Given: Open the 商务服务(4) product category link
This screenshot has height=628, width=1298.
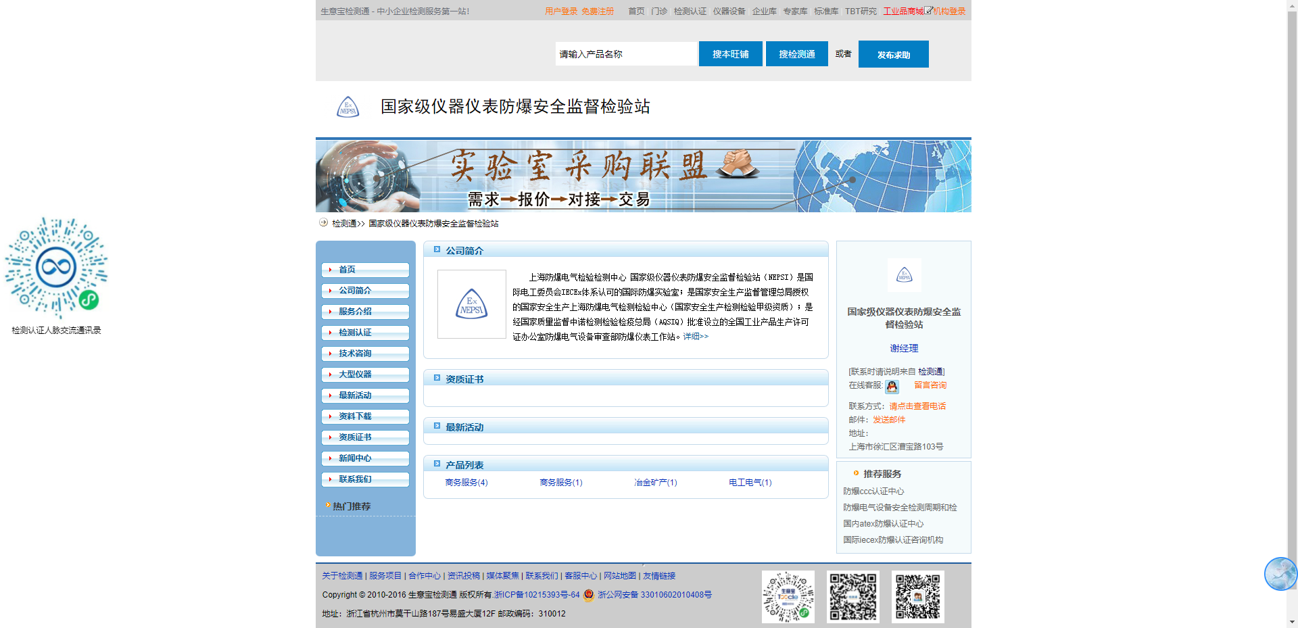Looking at the screenshot, I should point(466,482).
